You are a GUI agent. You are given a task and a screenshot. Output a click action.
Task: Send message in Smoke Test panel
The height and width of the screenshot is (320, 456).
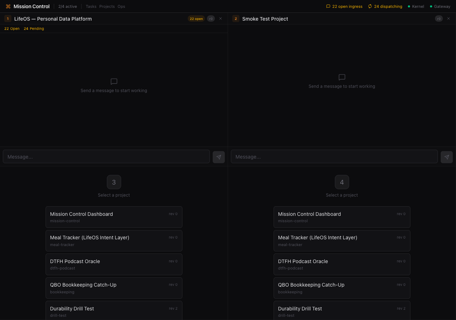[447, 157]
